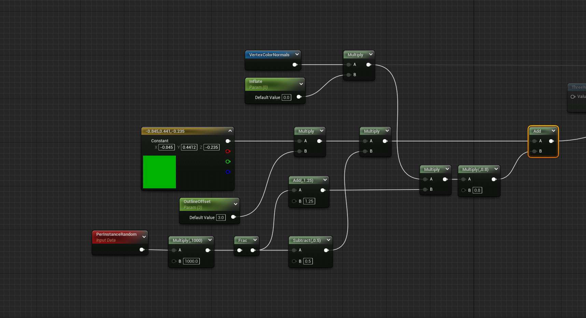Click output pin of Multiply fed by VertexColorNormals
This screenshot has width=586, height=318.
click(x=368, y=64)
